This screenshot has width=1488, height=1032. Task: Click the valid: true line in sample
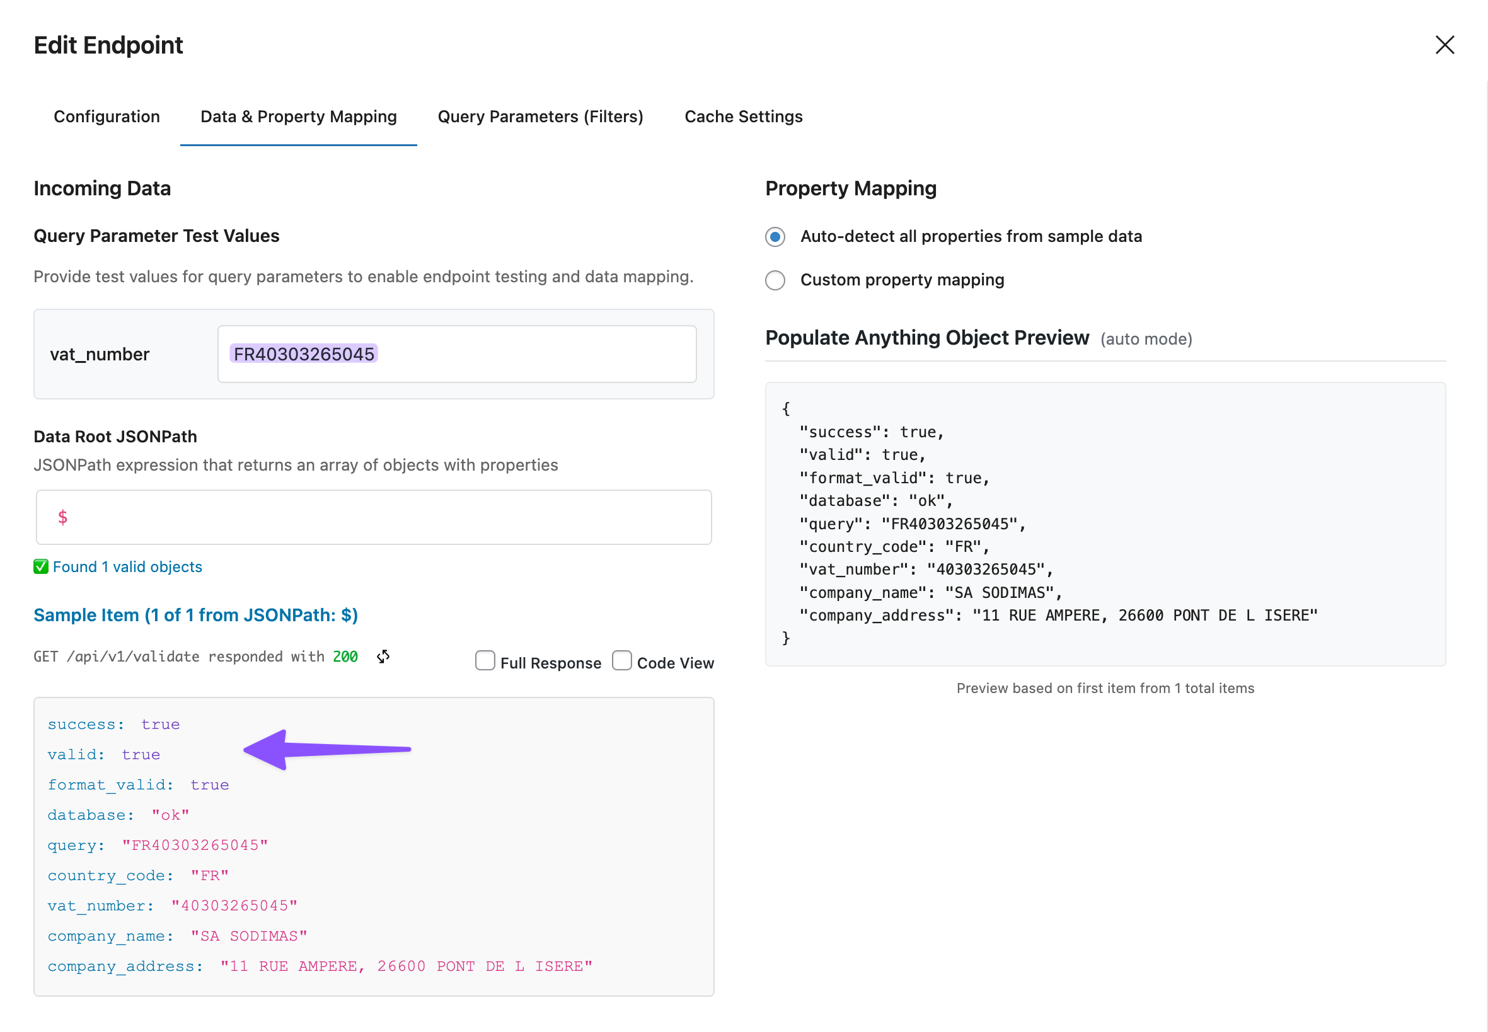pos(103,754)
